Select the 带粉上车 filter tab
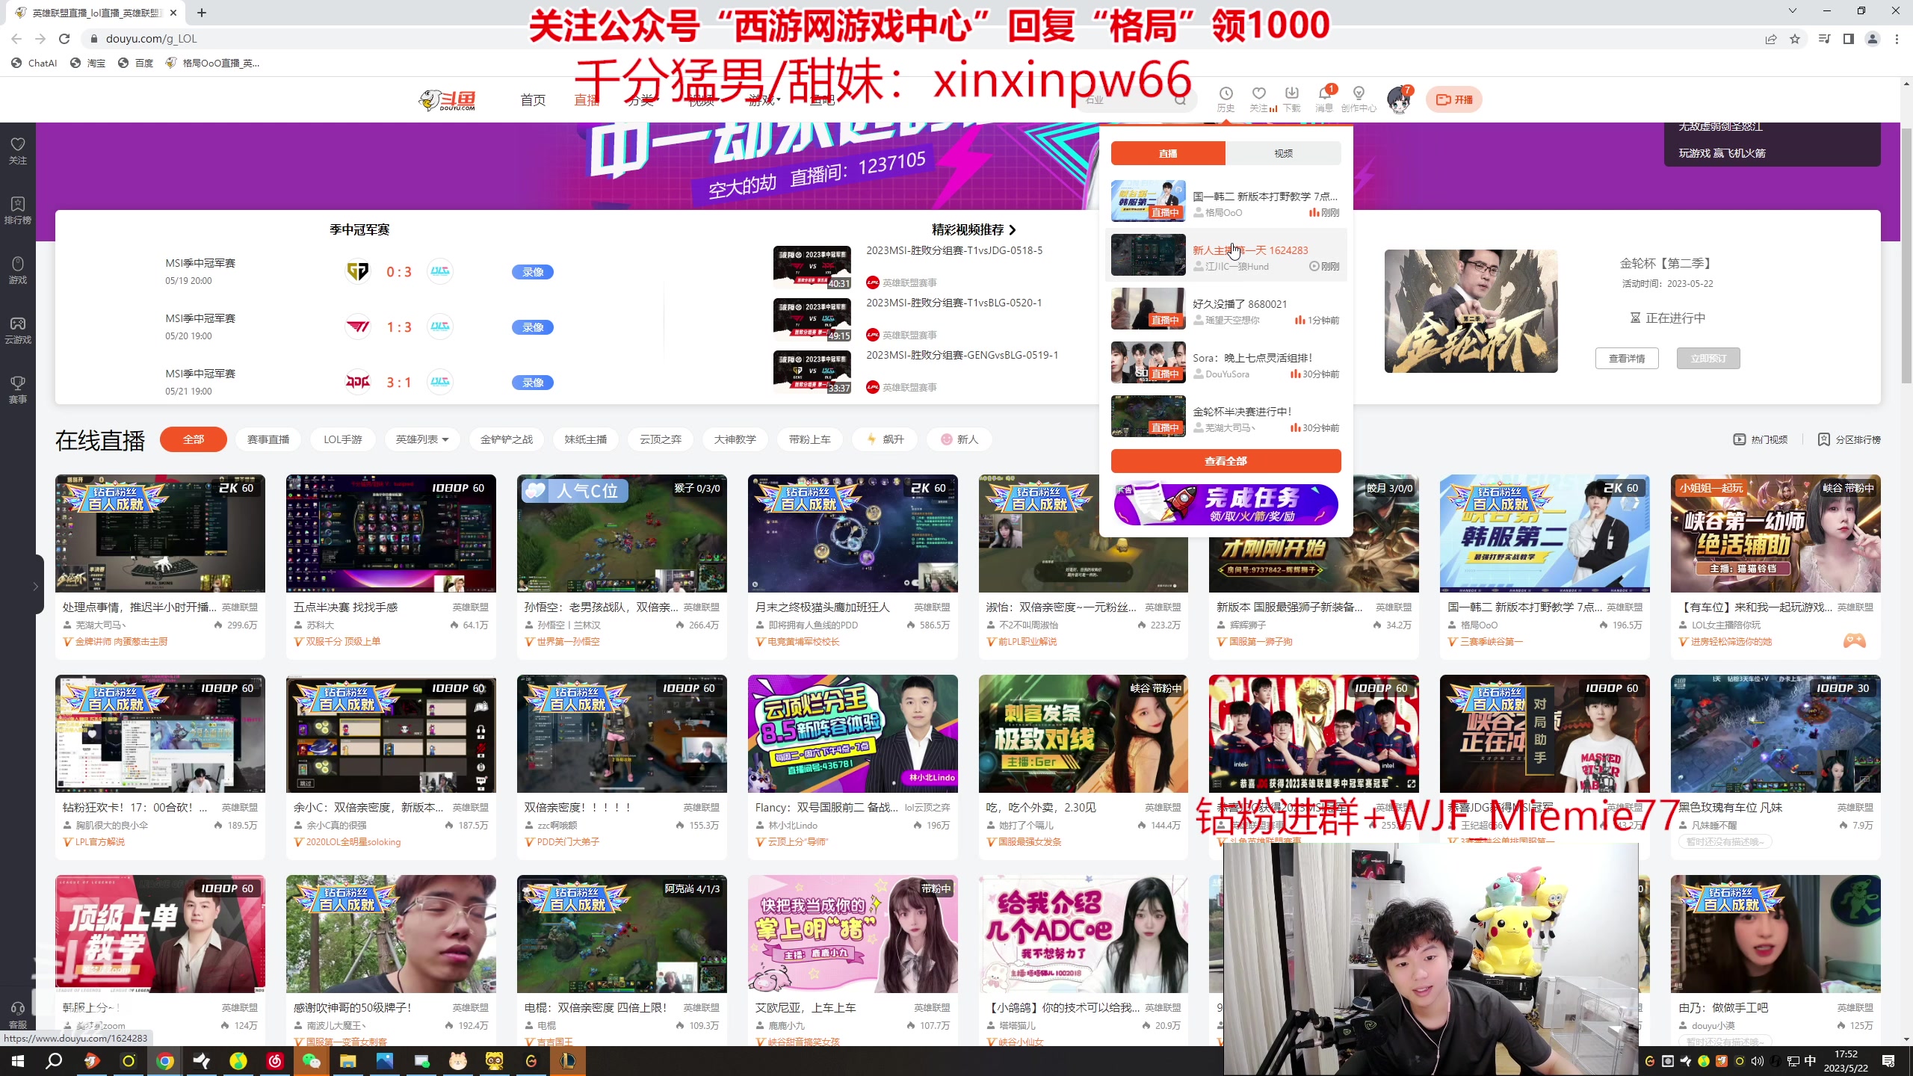The height and width of the screenshot is (1076, 1913). (x=810, y=439)
